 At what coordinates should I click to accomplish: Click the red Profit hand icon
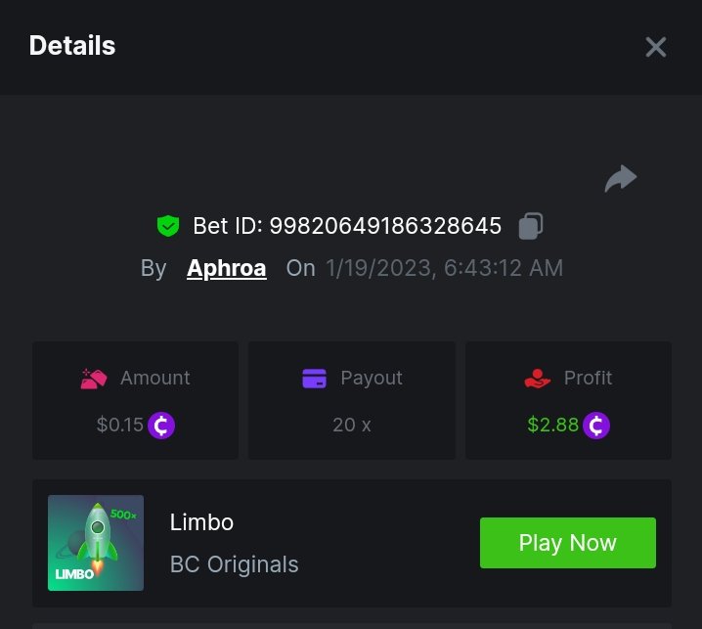[538, 379]
